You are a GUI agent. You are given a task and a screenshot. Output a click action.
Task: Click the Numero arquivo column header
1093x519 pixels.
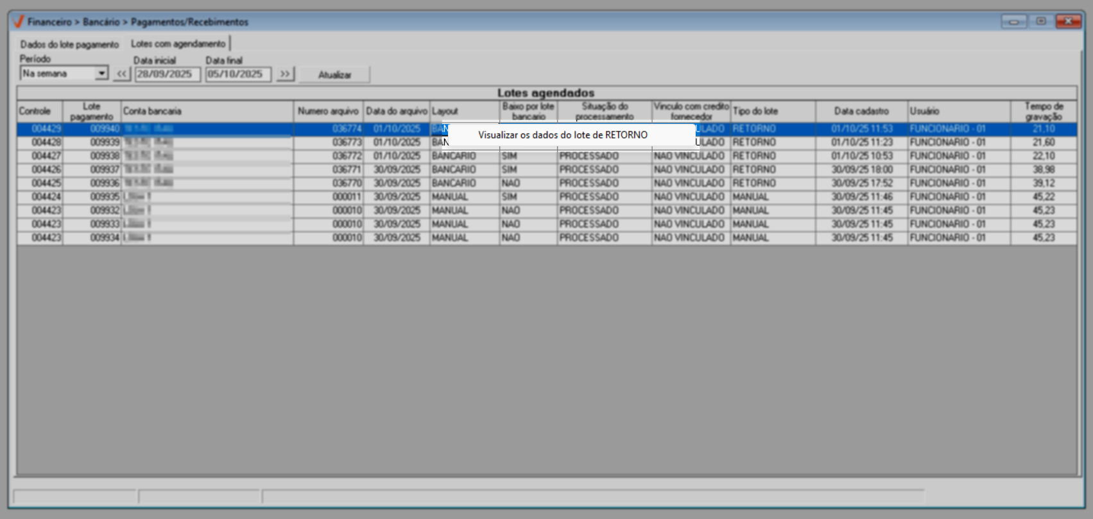[x=329, y=112]
